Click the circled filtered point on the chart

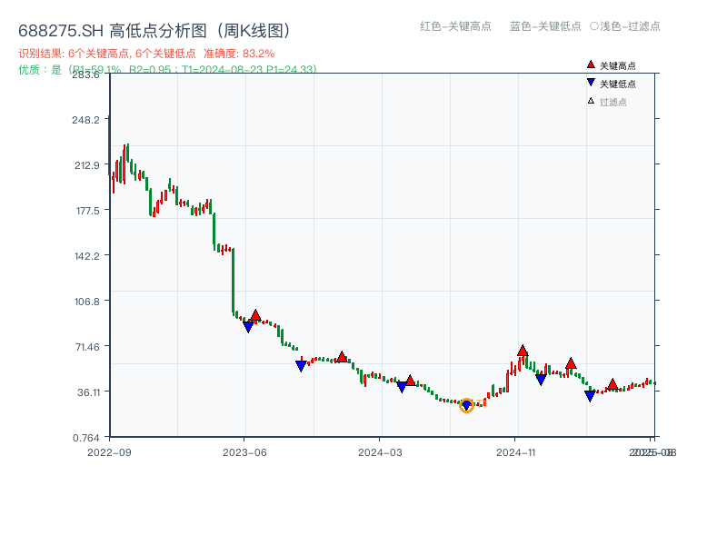click(467, 406)
